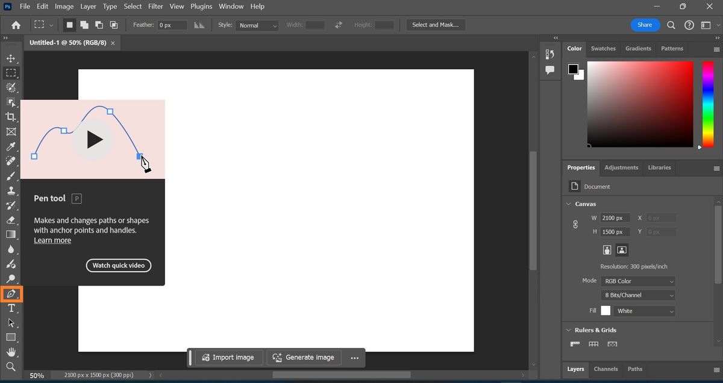
Task: Collapse the Rulers & Grids section
Action: click(569, 330)
